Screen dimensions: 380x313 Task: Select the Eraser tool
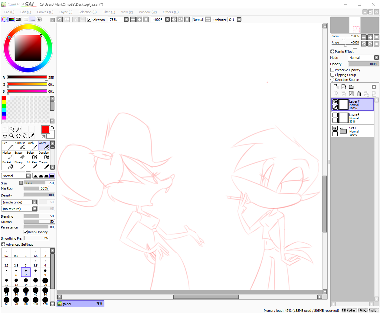20,155
